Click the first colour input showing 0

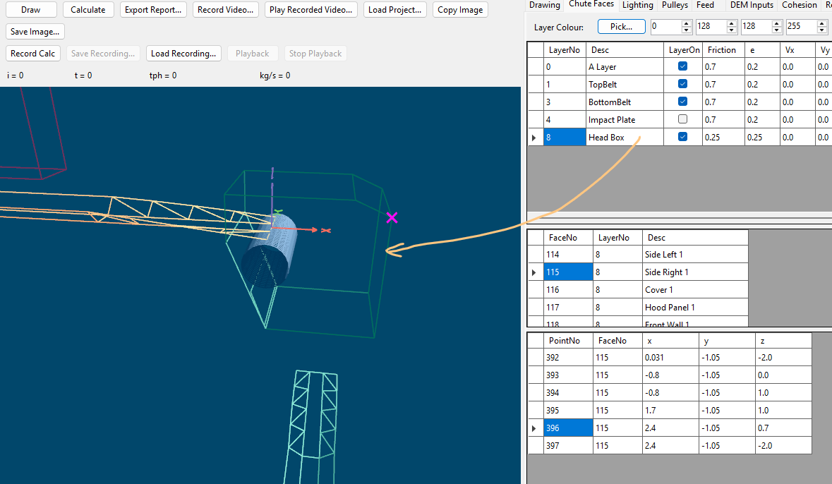click(x=666, y=27)
